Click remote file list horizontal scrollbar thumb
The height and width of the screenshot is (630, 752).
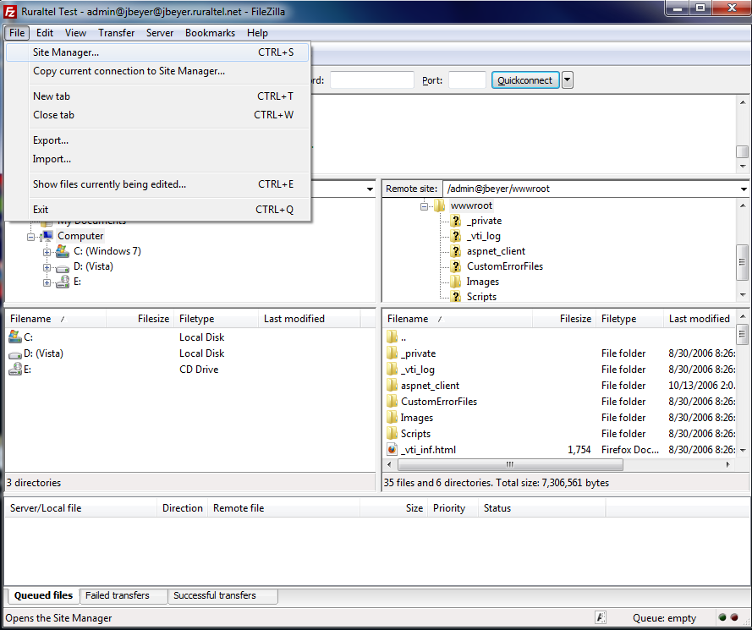point(510,464)
